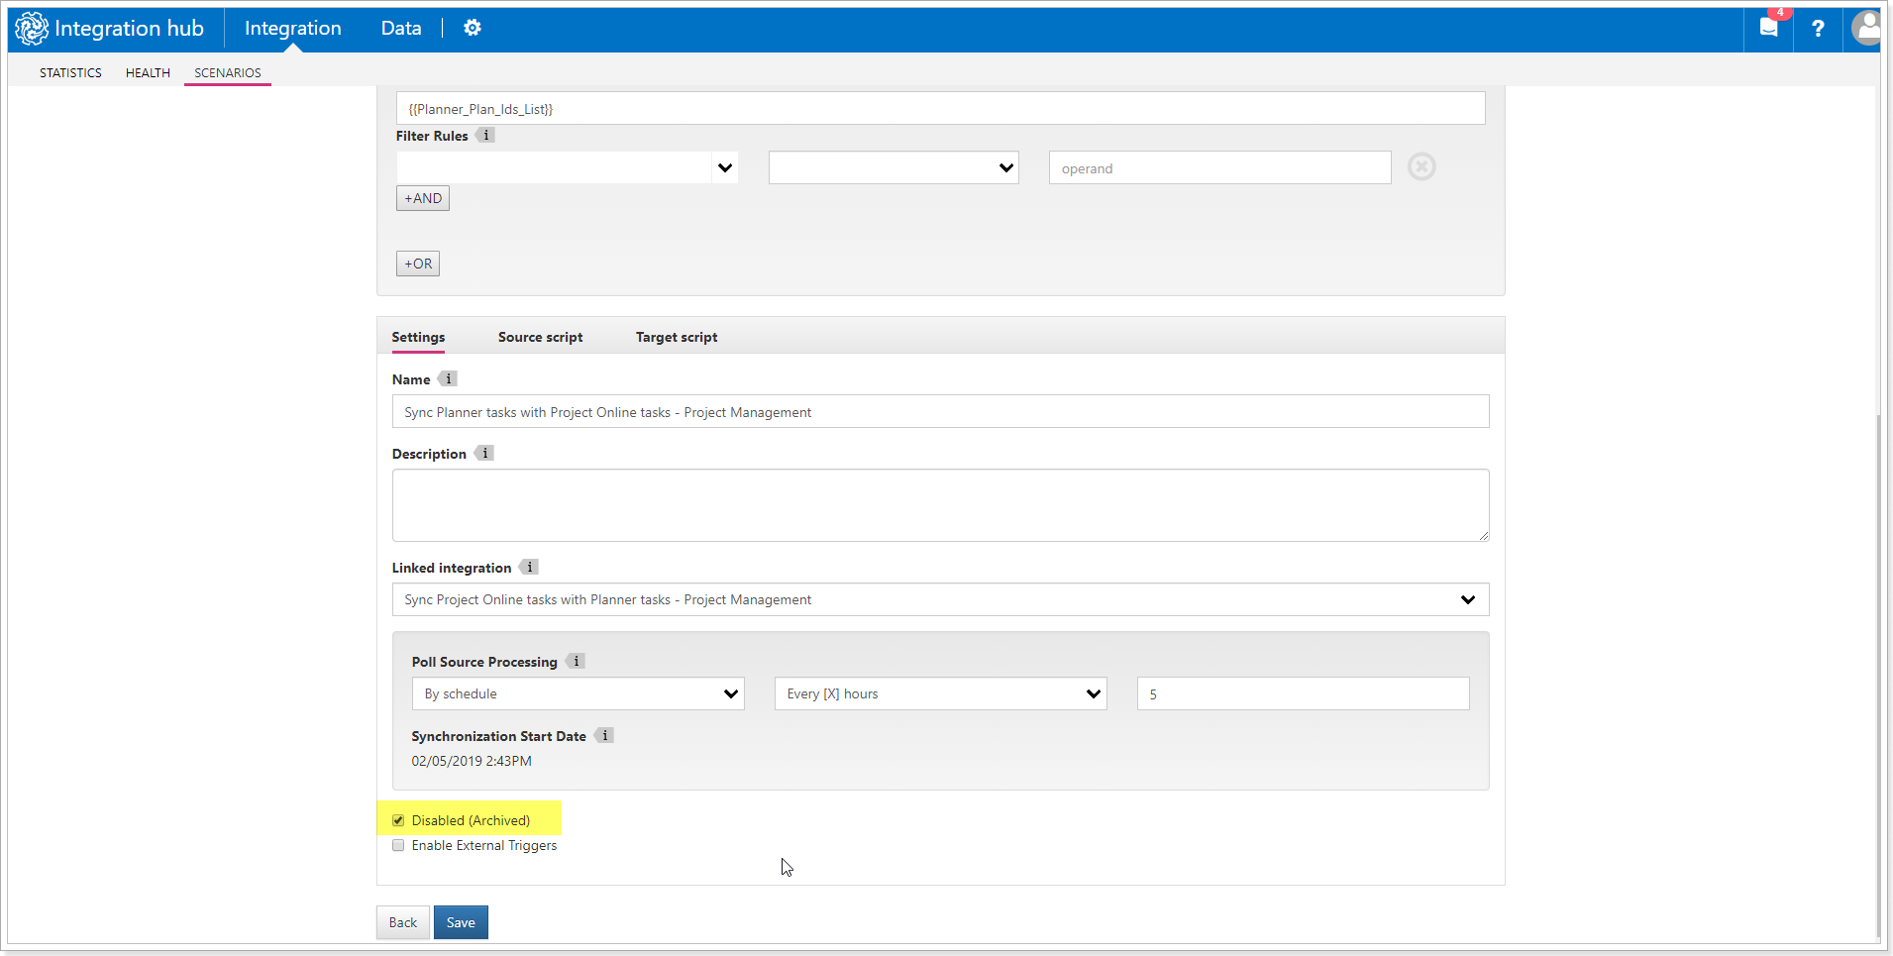Screen dimensions: 1893x956
Task: Switch to the Scenarios tab
Action: coord(228,72)
